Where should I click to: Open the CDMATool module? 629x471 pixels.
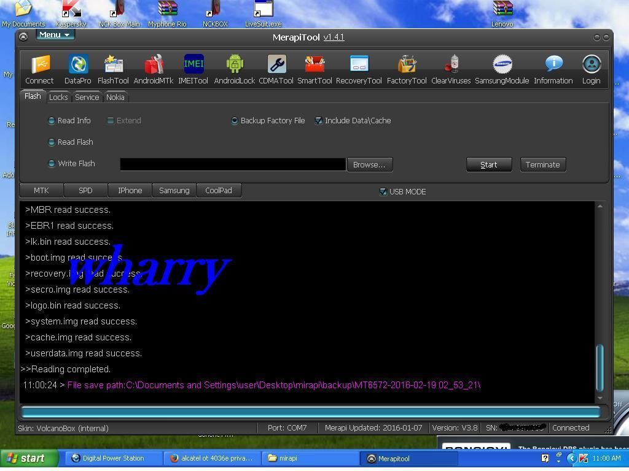(x=276, y=70)
